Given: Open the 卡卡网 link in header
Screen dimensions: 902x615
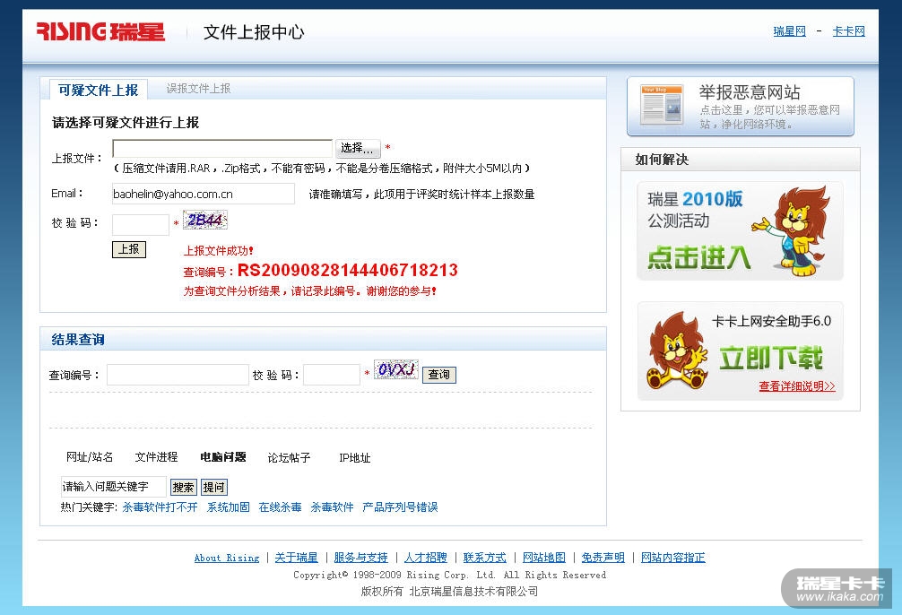Looking at the screenshot, I should (x=849, y=31).
